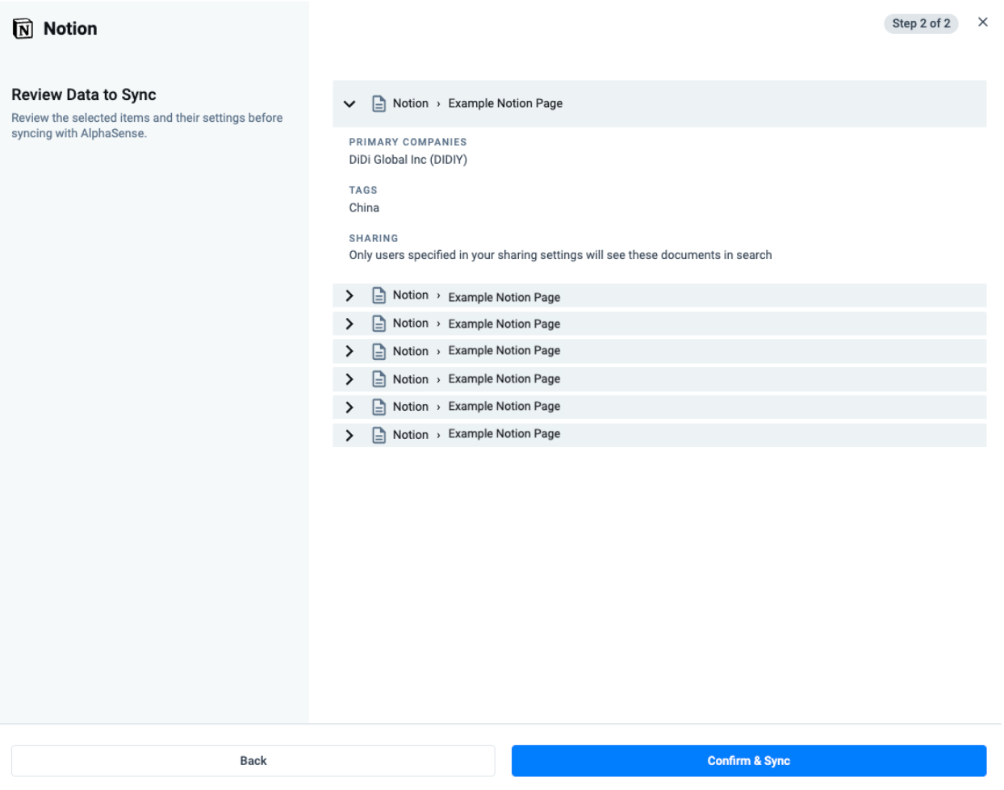Click the China tag value

pyautogui.click(x=364, y=208)
